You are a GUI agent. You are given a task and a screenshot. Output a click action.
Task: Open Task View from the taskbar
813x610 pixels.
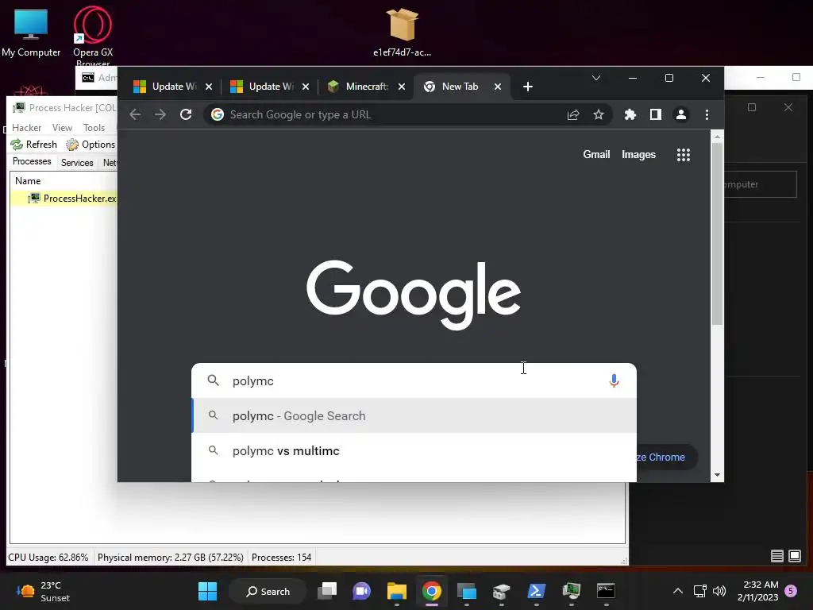click(x=327, y=591)
